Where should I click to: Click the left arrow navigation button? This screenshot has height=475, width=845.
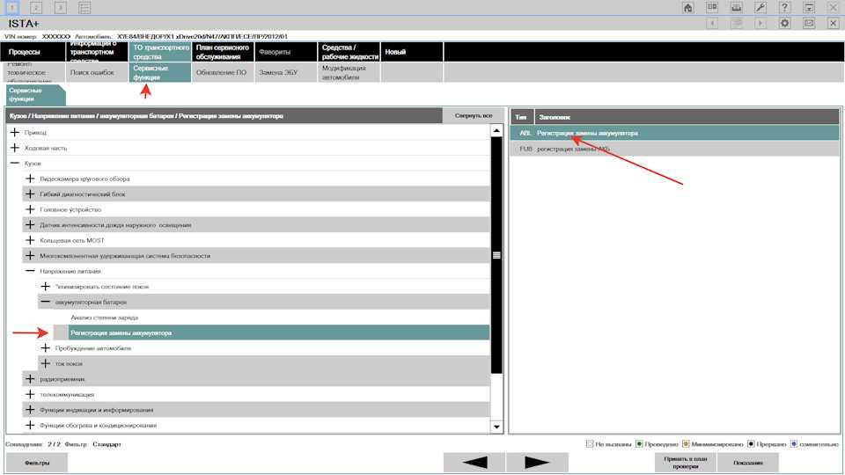click(474, 462)
